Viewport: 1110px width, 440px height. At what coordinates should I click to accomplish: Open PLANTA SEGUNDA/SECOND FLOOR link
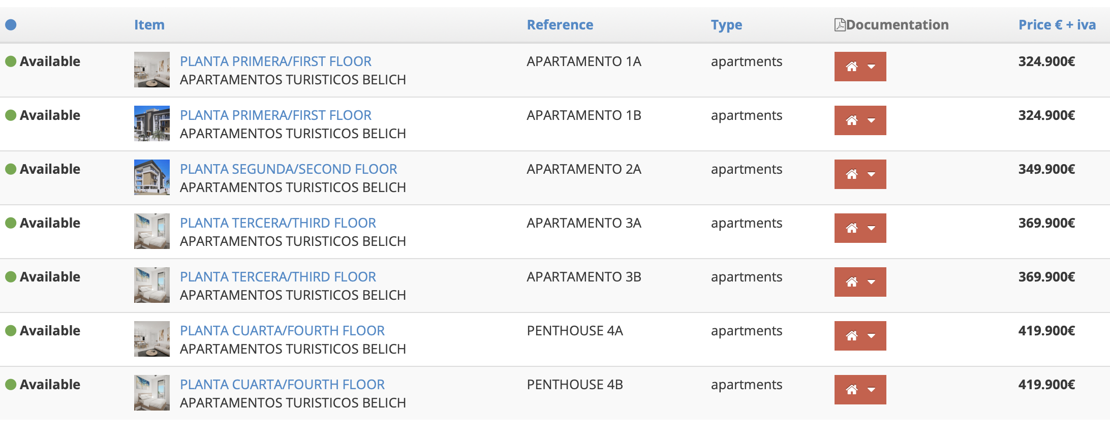coord(288,169)
